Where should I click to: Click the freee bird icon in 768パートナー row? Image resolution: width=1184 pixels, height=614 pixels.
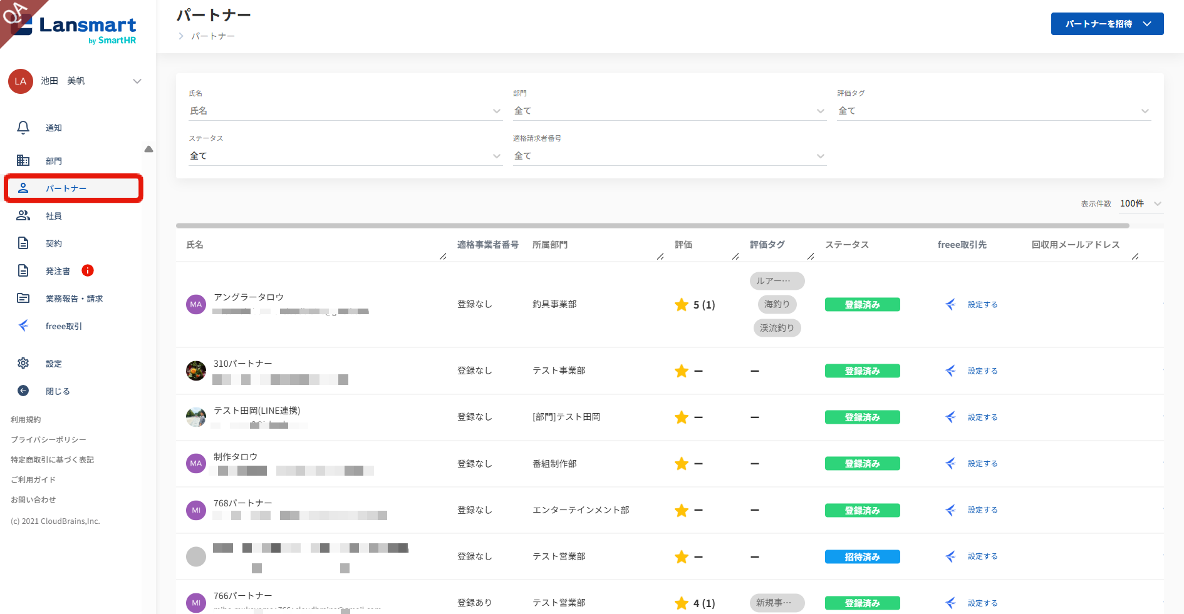[x=951, y=509]
